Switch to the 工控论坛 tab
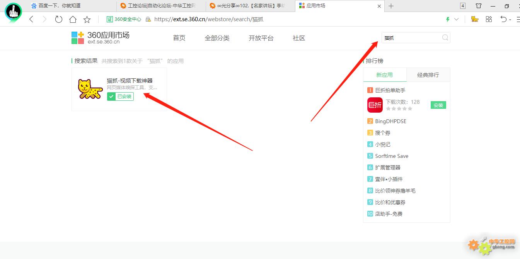Image resolution: width=520 pixels, height=259 pixels. point(161,6)
